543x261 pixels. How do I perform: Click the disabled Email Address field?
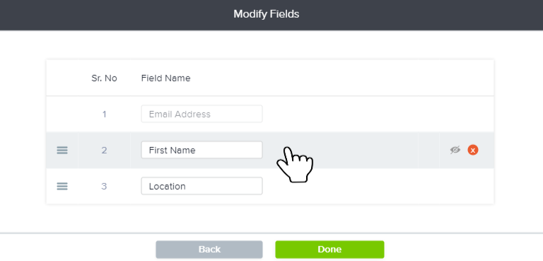pos(202,114)
